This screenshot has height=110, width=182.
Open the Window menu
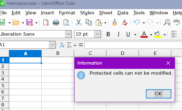tap(159, 13)
